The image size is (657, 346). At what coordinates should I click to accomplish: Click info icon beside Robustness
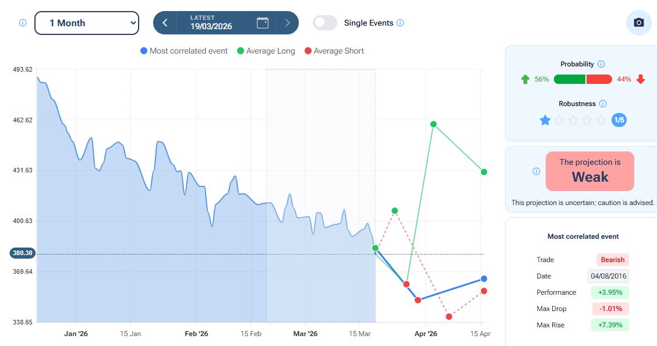click(x=603, y=104)
